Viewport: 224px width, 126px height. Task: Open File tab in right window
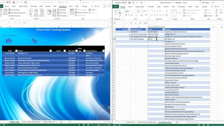pyautogui.click(x=115, y=7)
